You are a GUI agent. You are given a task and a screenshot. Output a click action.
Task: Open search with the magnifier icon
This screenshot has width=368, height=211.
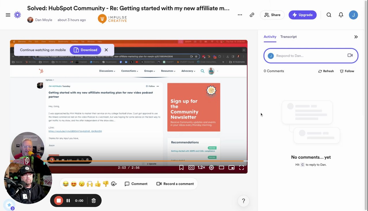(329, 15)
